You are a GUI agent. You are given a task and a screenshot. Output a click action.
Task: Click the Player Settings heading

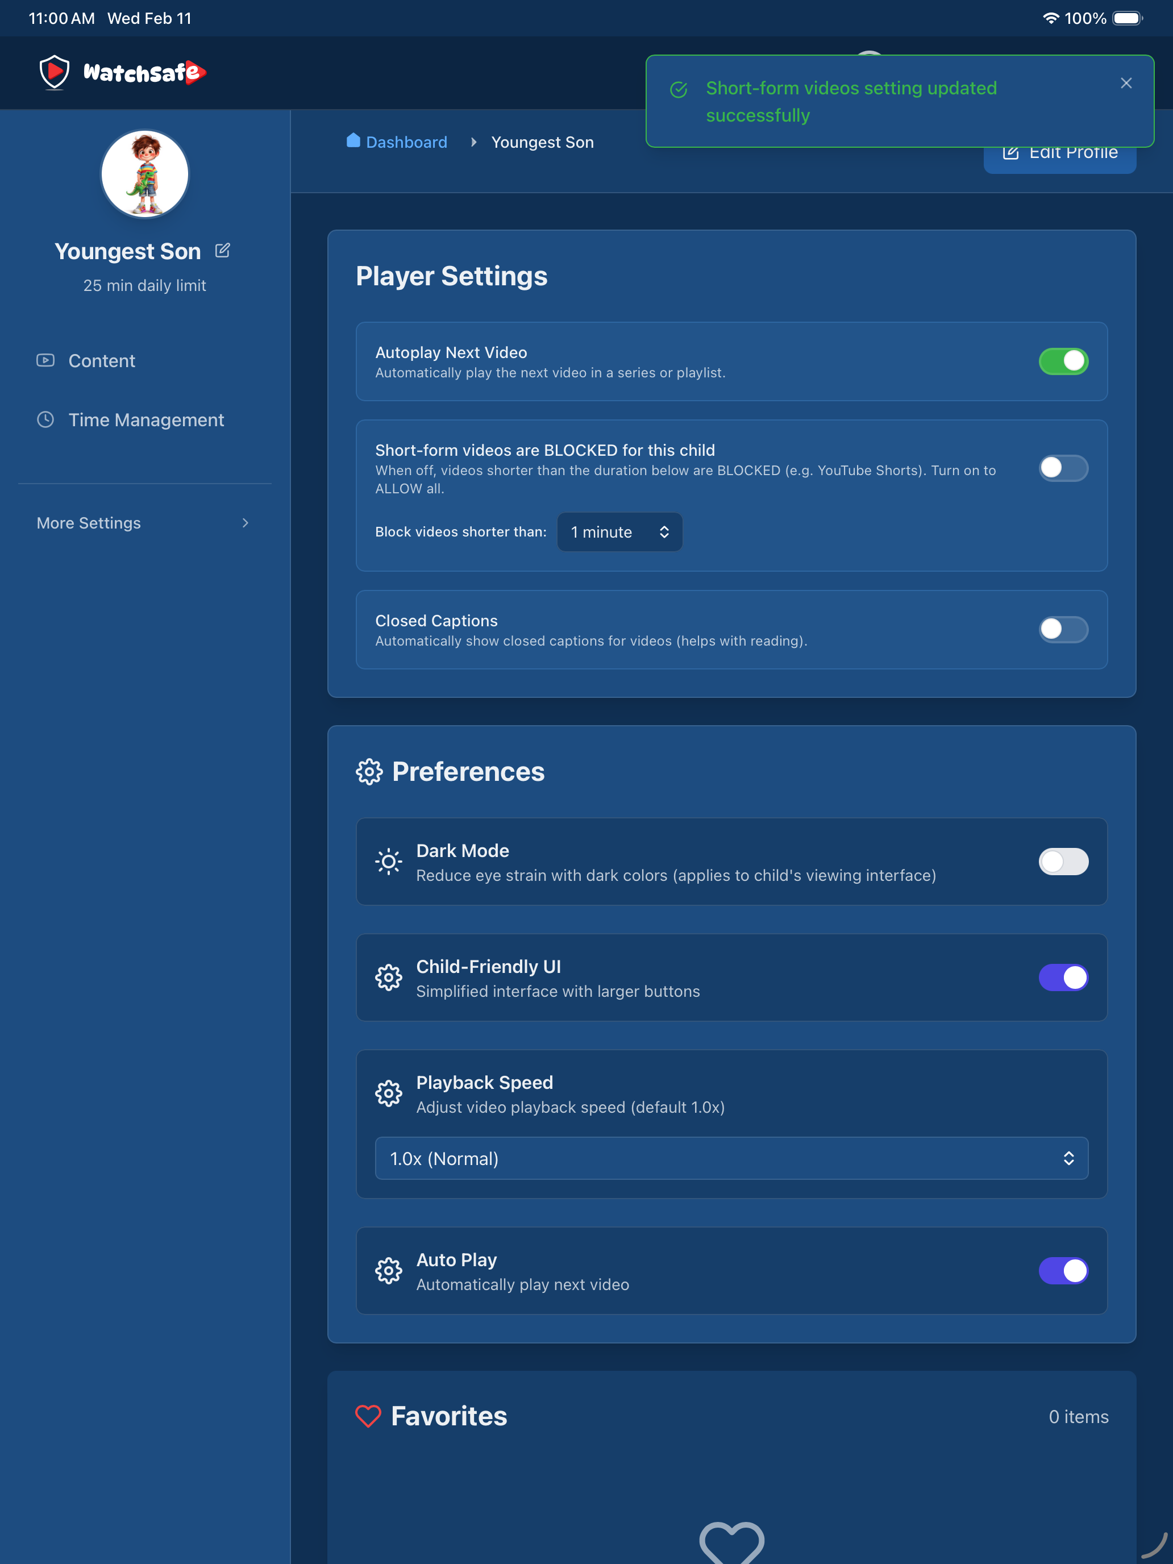pos(452,276)
